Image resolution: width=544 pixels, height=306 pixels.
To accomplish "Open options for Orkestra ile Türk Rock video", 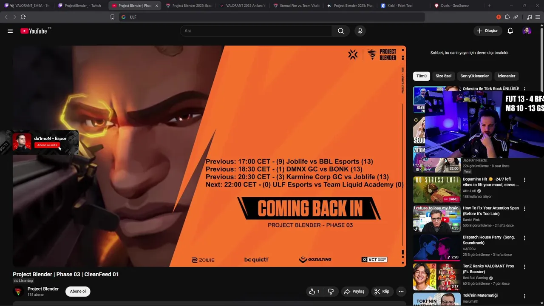I will (x=524, y=89).
